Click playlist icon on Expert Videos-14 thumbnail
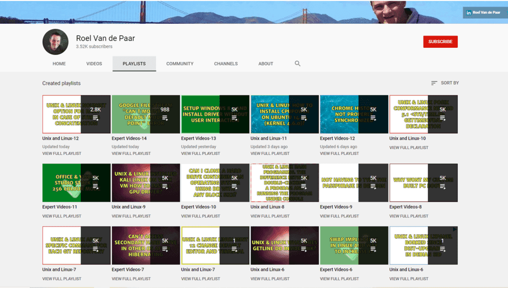This screenshot has height=288, width=508. [165, 118]
